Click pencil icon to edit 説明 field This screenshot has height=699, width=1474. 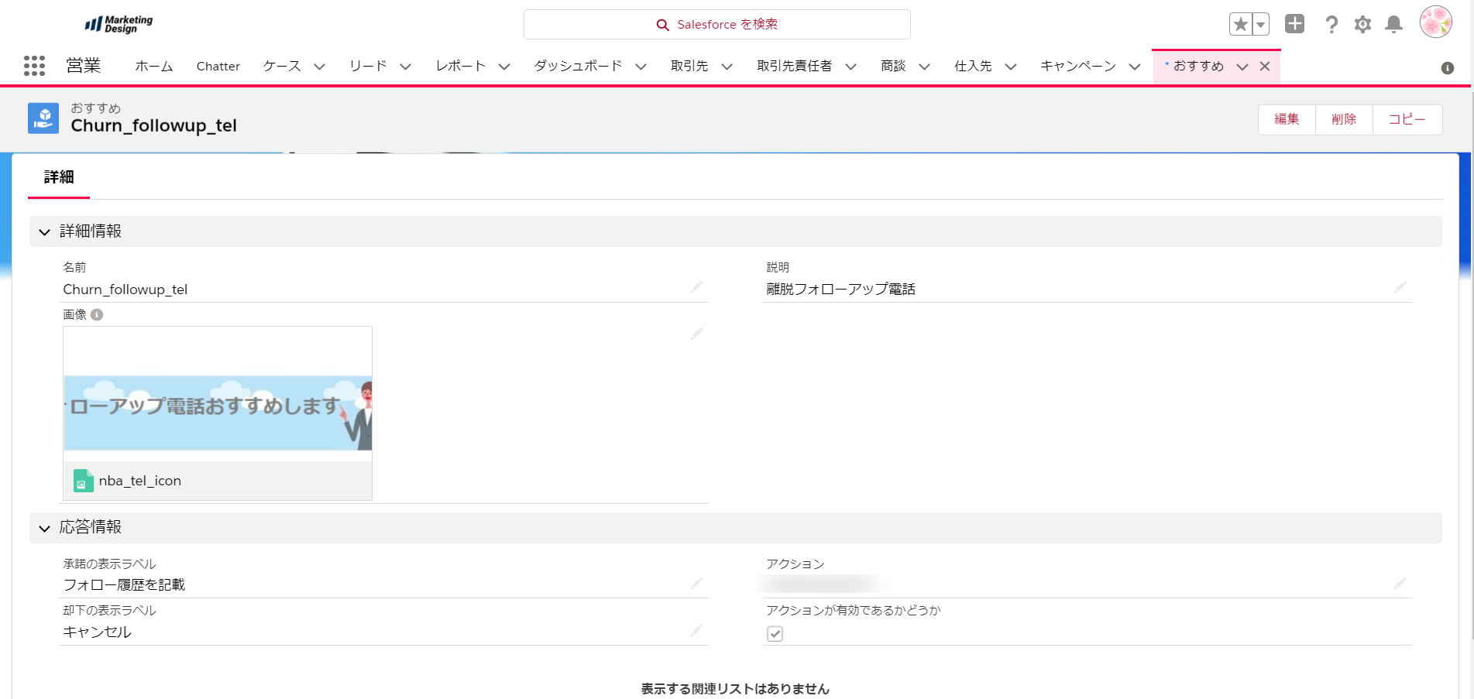(1400, 287)
